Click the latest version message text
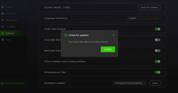This screenshot has height=93, width=178. tap(88, 42)
